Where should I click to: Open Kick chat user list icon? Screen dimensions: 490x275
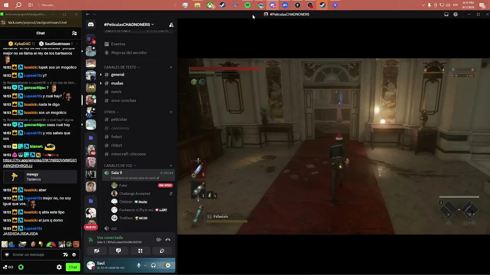[74, 33]
